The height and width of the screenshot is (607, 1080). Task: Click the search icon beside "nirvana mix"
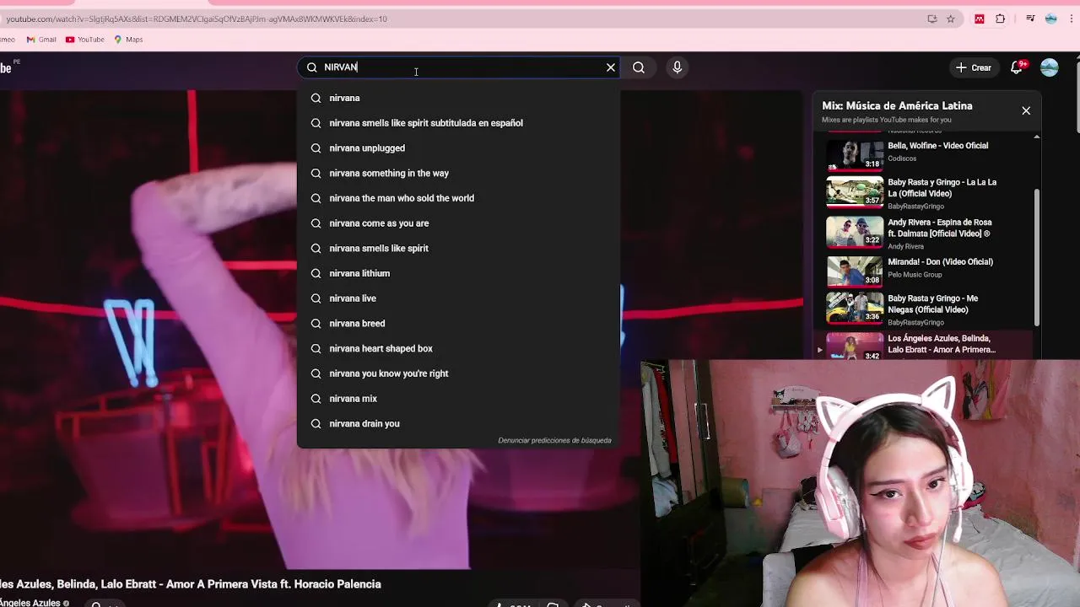[316, 399]
